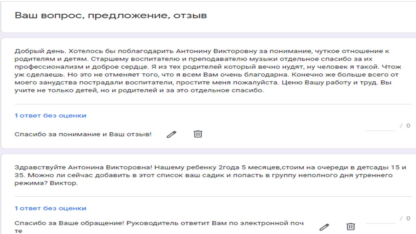The height and width of the screenshot is (234, 416).
Task: Edit the feedback 'Спасибо за Ваше обращение!'
Action: click(324, 227)
